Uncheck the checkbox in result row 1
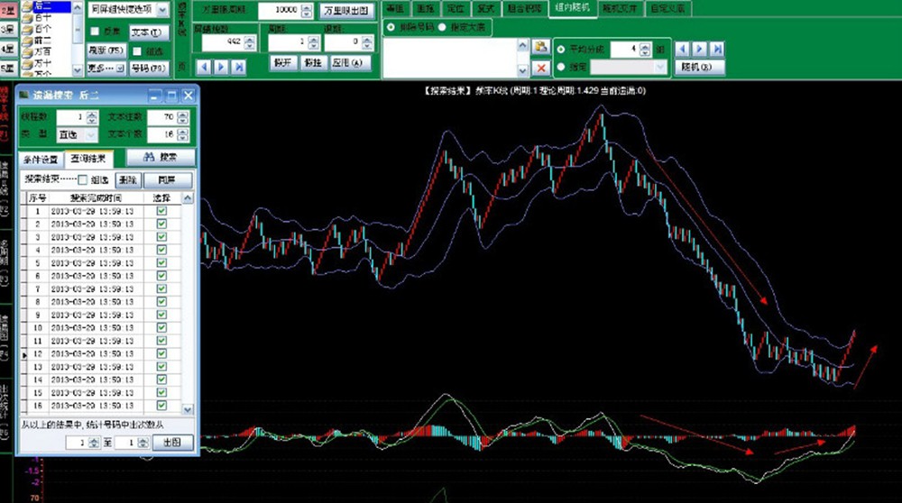Viewport: 902px width, 503px height. [x=161, y=211]
